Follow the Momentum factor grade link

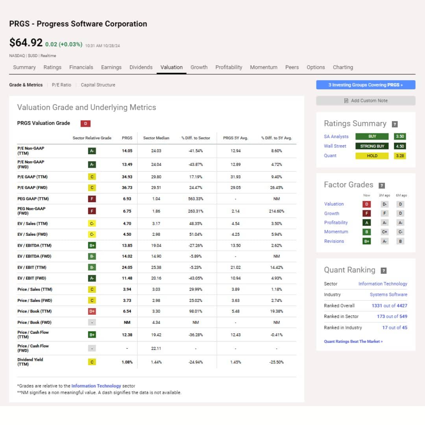[336, 232]
